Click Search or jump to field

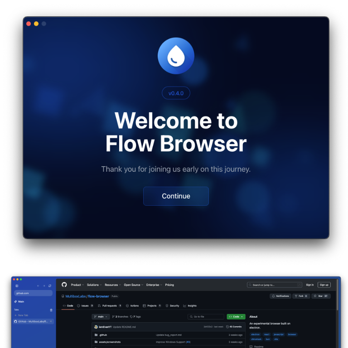tap(274, 285)
